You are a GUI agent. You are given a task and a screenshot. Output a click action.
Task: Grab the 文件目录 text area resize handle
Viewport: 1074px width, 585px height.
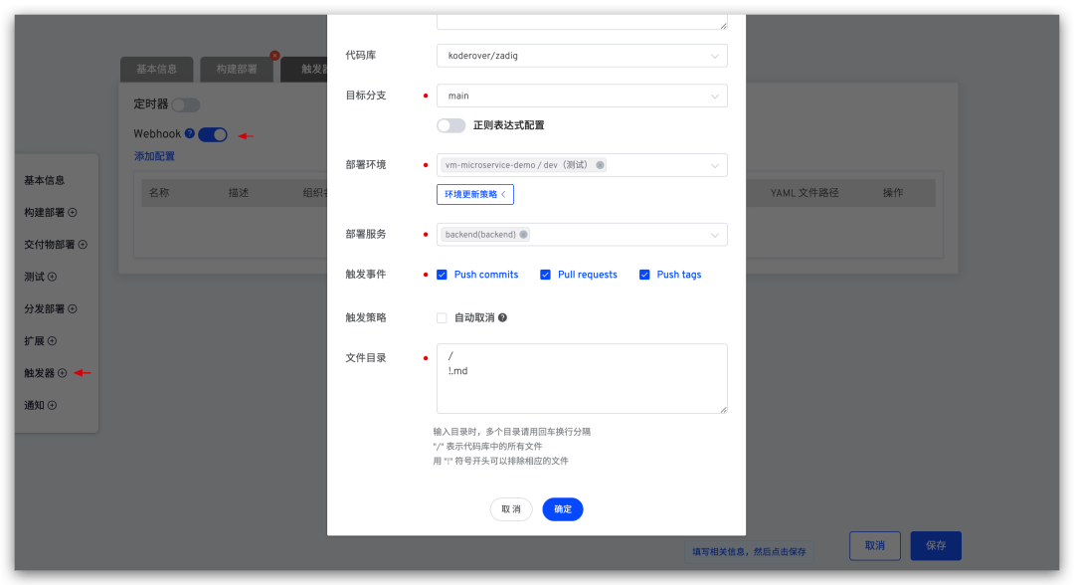(x=723, y=410)
